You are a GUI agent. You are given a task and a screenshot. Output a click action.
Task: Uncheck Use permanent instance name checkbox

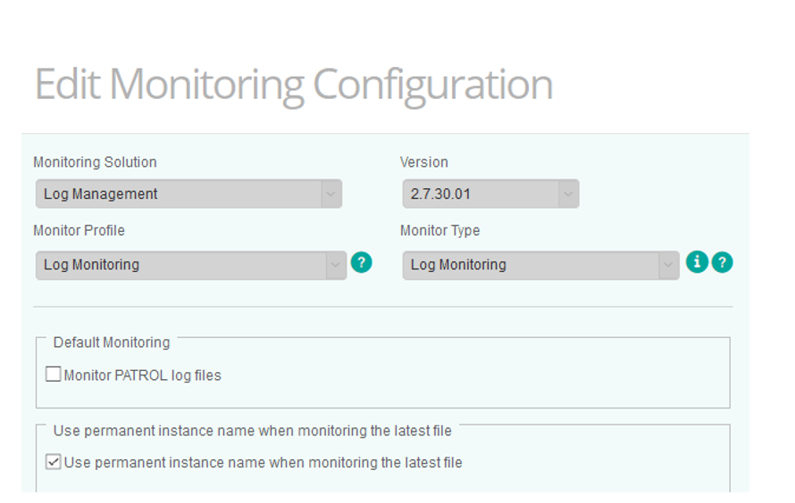click(54, 462)
